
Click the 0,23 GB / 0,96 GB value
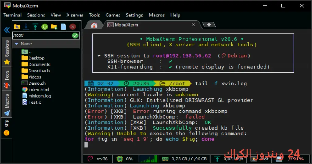(189, 159)
